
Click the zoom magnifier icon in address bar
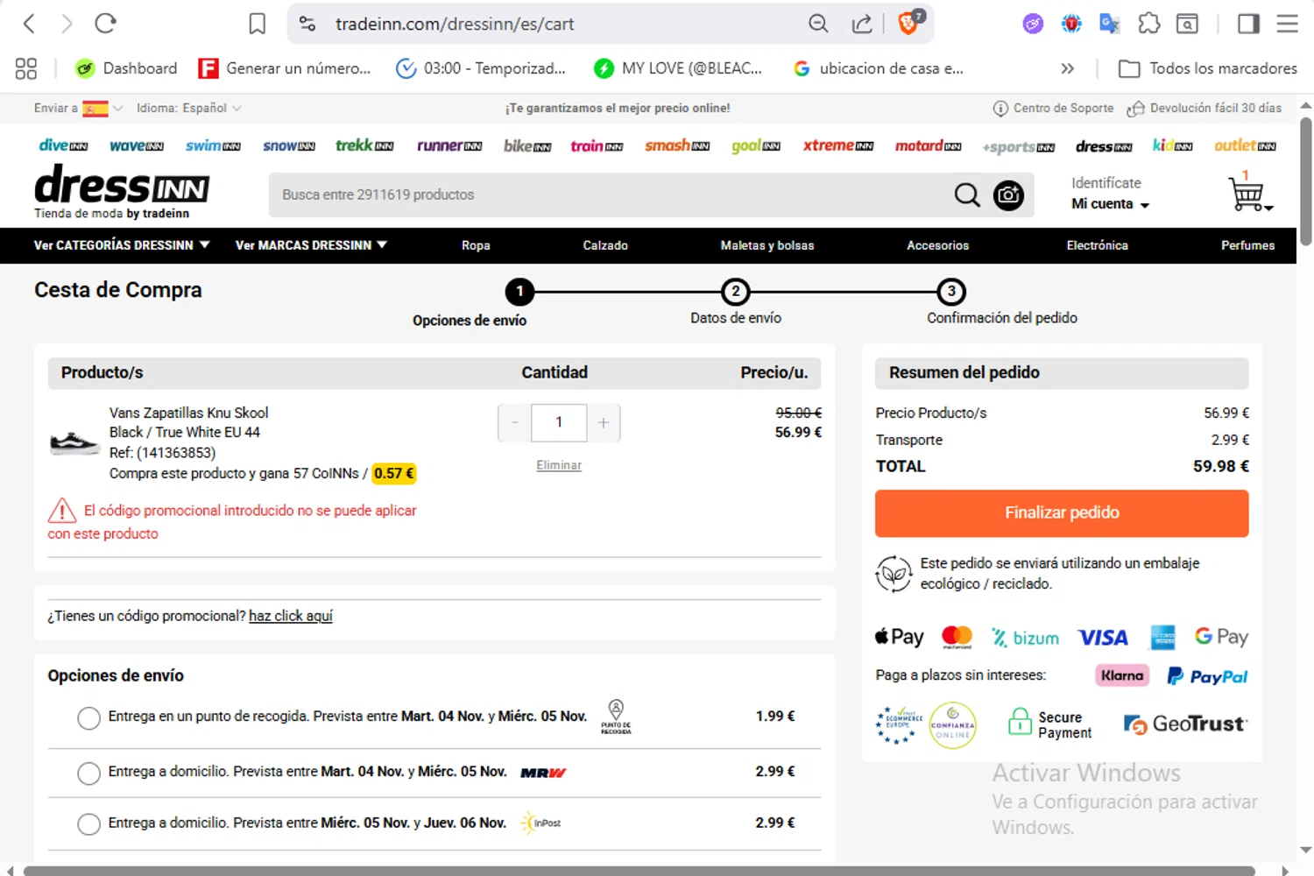(x=818, y=24)
